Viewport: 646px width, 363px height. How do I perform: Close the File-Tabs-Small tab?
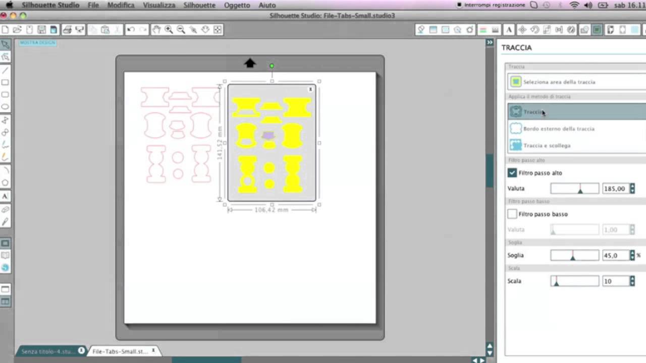point(153,350)
